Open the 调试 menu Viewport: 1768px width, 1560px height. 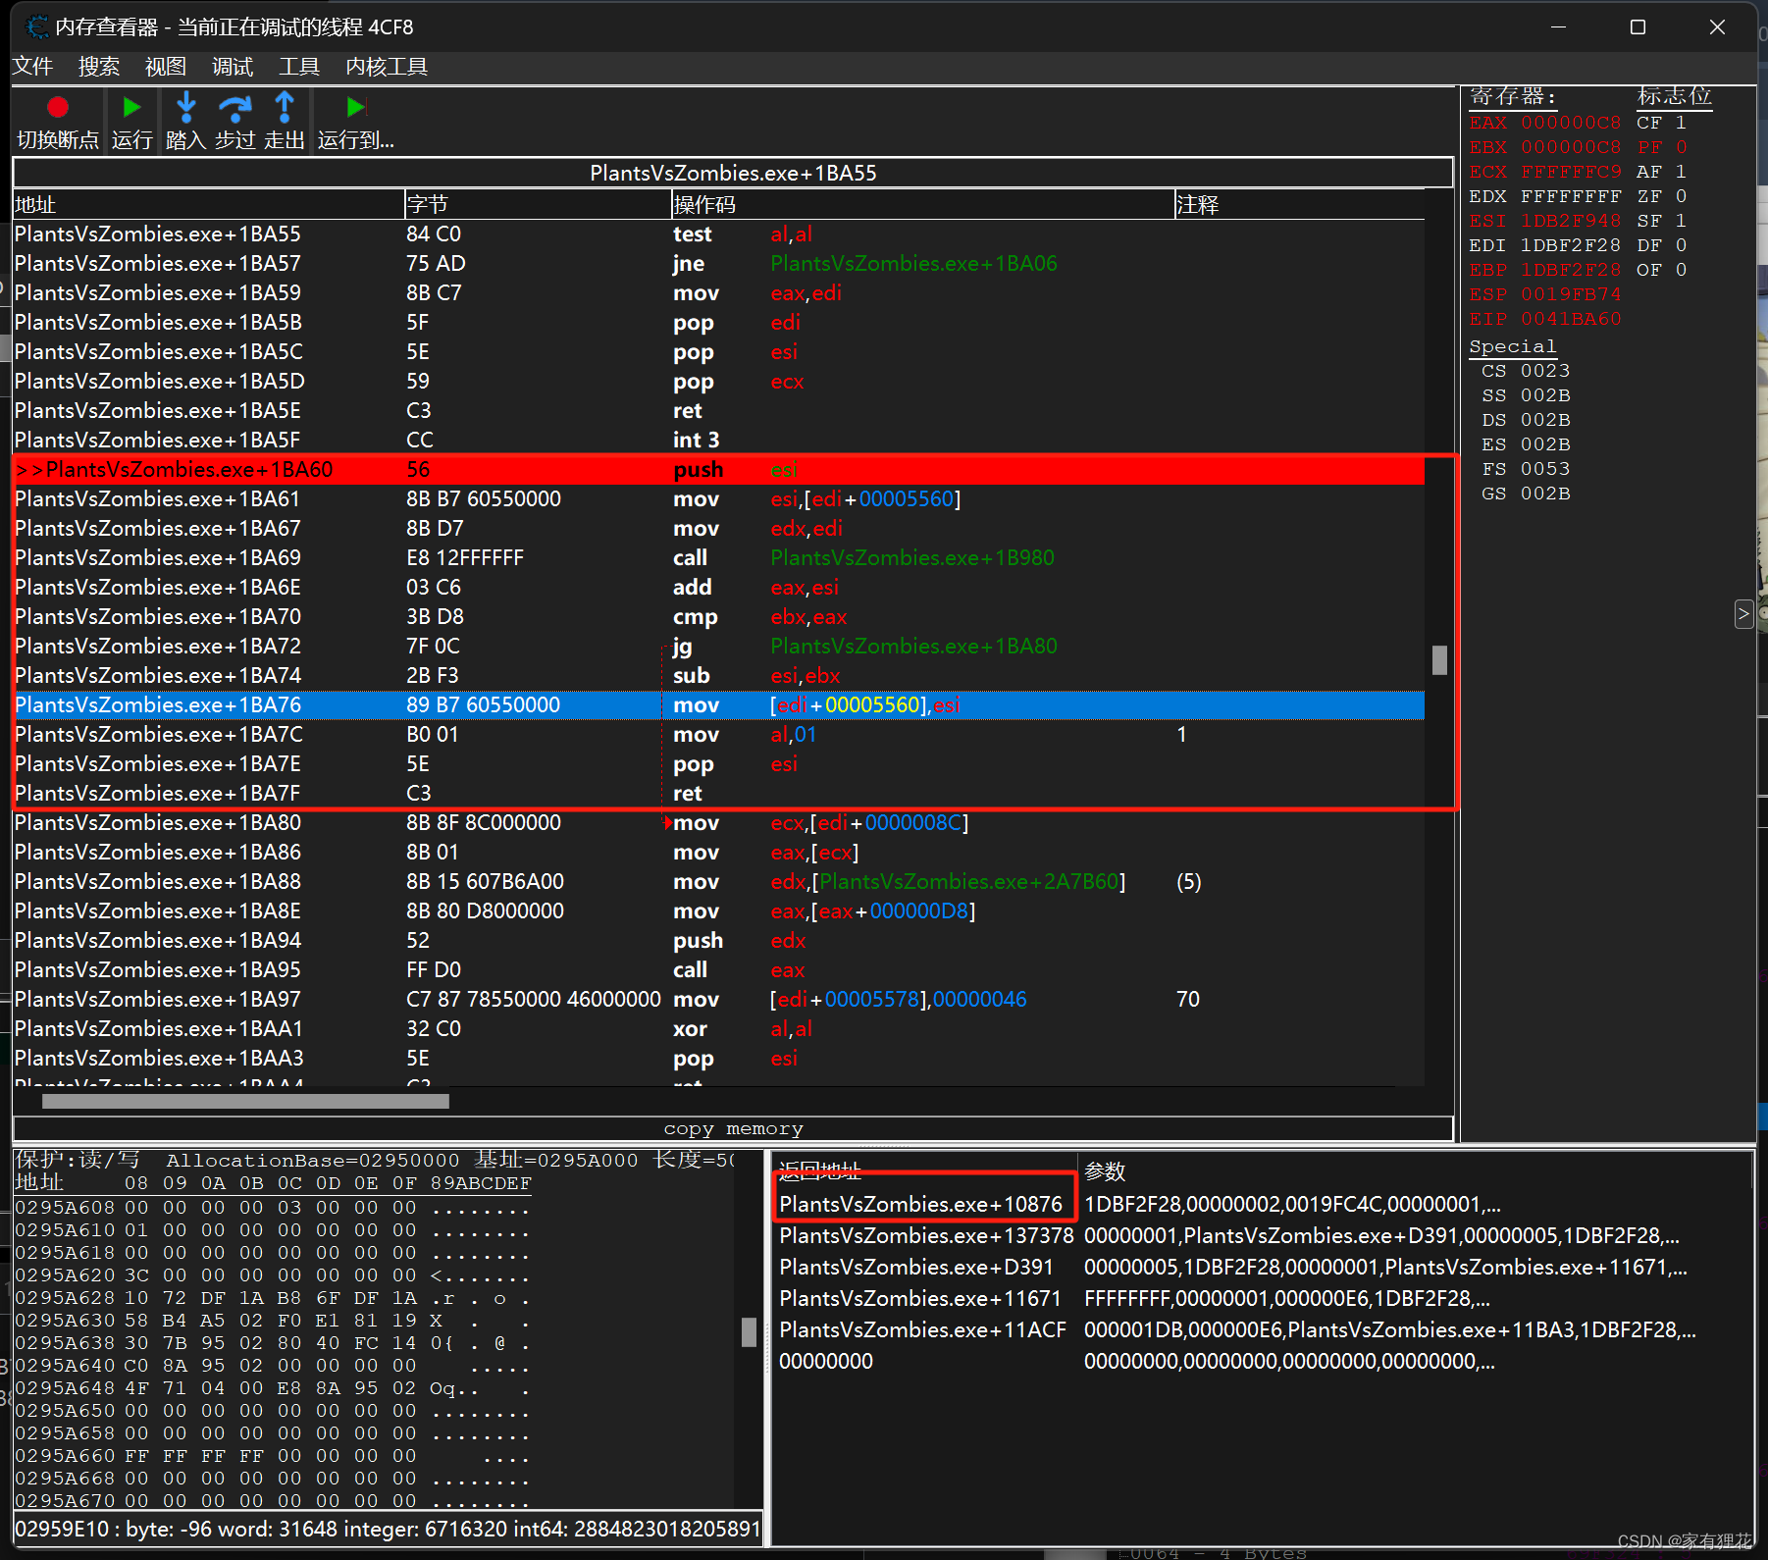point(233,67)
